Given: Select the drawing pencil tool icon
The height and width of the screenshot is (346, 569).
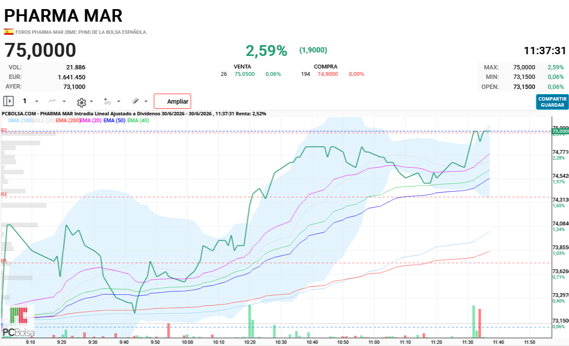Looking at the screenshot, I should (135, 101).
